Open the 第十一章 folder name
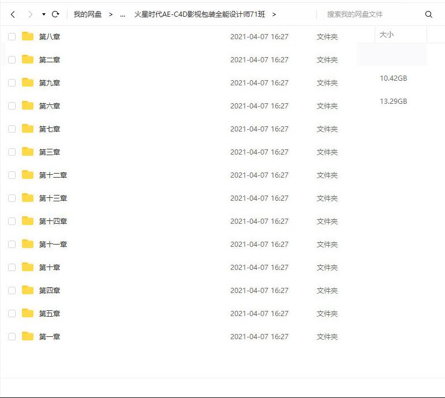Image resolution: width=445 pixels, height=398 pixels. [x=53, y=245]
